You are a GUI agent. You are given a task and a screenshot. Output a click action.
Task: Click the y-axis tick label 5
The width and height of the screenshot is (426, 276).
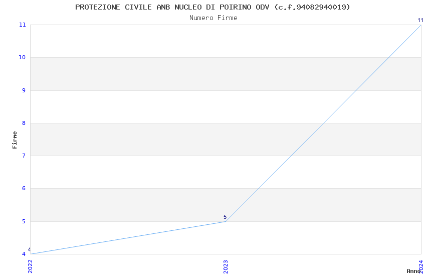pyautogui.click(x=24, y=221)
